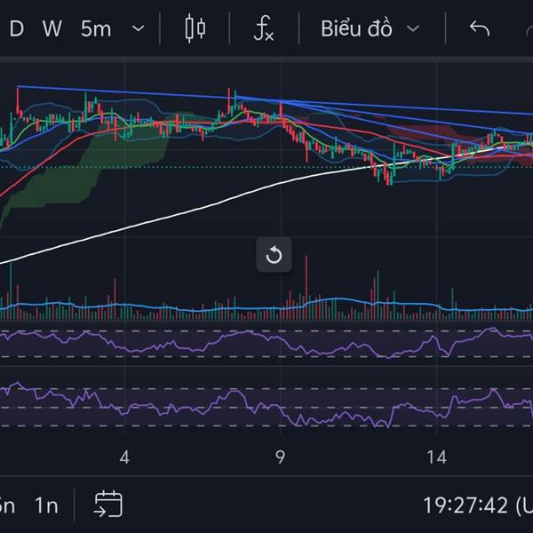Open the Biểu đồ menu
This screenshot has height=533, width=533.
356,28
